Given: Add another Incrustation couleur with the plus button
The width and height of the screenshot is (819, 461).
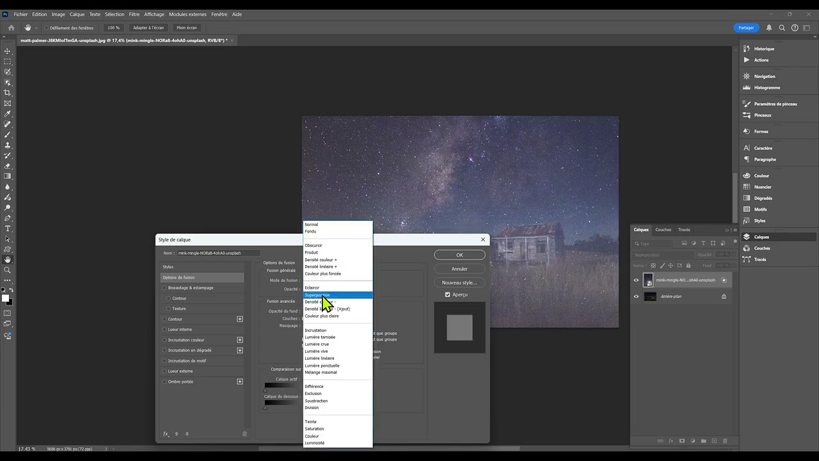Looking at the screenshot, I should [240, 340].
